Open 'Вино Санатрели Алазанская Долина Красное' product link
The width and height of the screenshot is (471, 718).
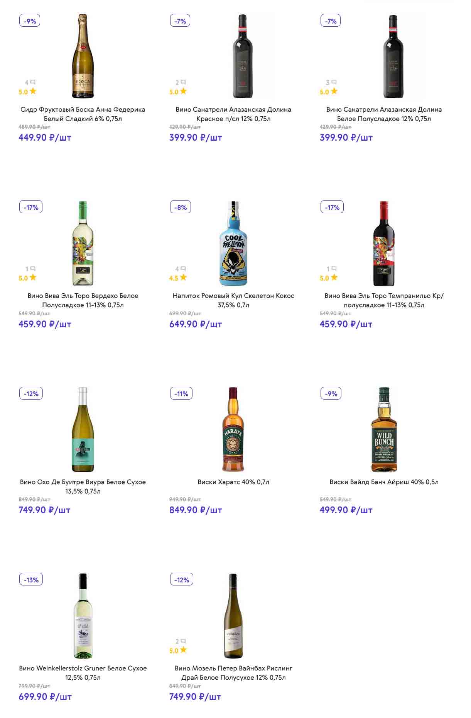(x=233, y=114)
